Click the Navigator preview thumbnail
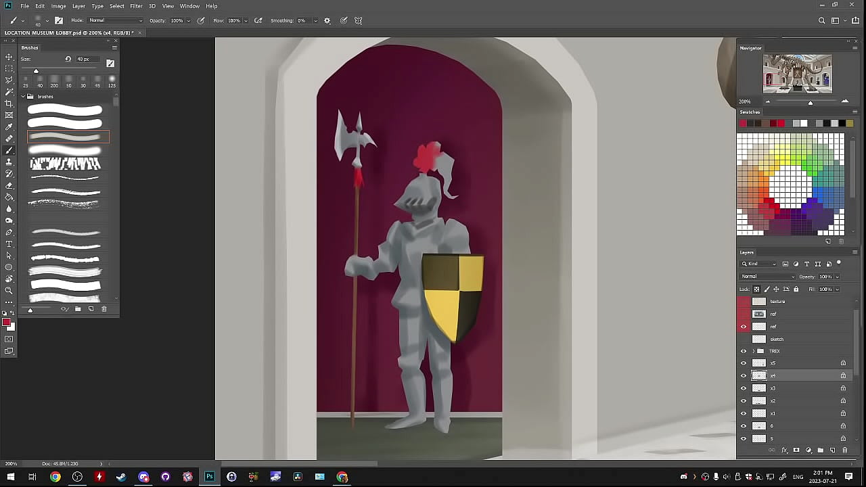The width and height of the screenshot is (866, 487). coord(798,74)
